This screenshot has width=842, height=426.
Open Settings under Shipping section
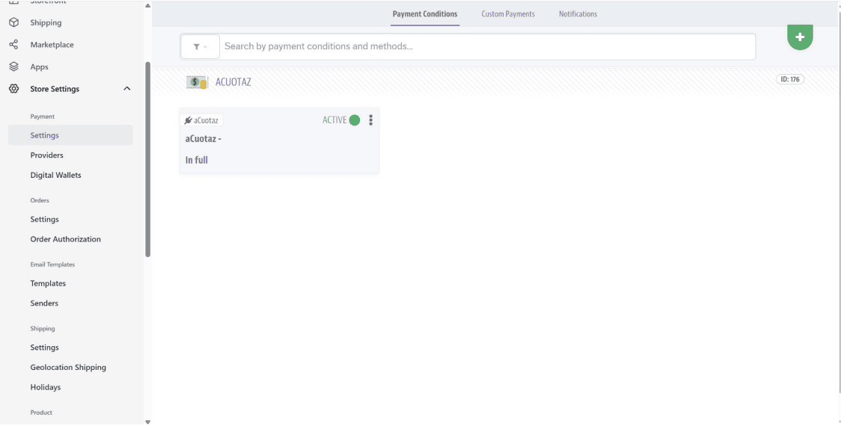pyautogui.click(x=45, y=347)
